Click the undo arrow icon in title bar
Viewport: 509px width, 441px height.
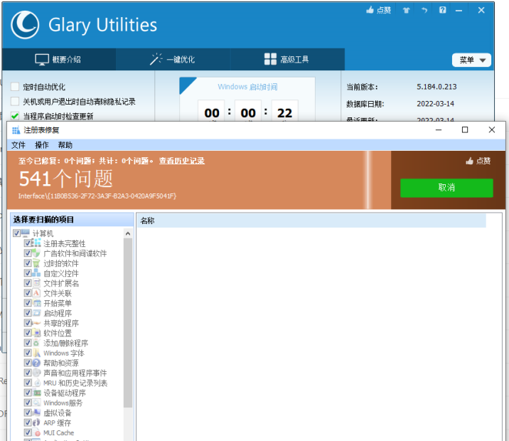[x=424, y=10]
